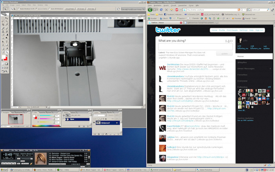Click the trash icon in History panel
The height and width of the screenshot is (172, 275).
click(87, 126)
